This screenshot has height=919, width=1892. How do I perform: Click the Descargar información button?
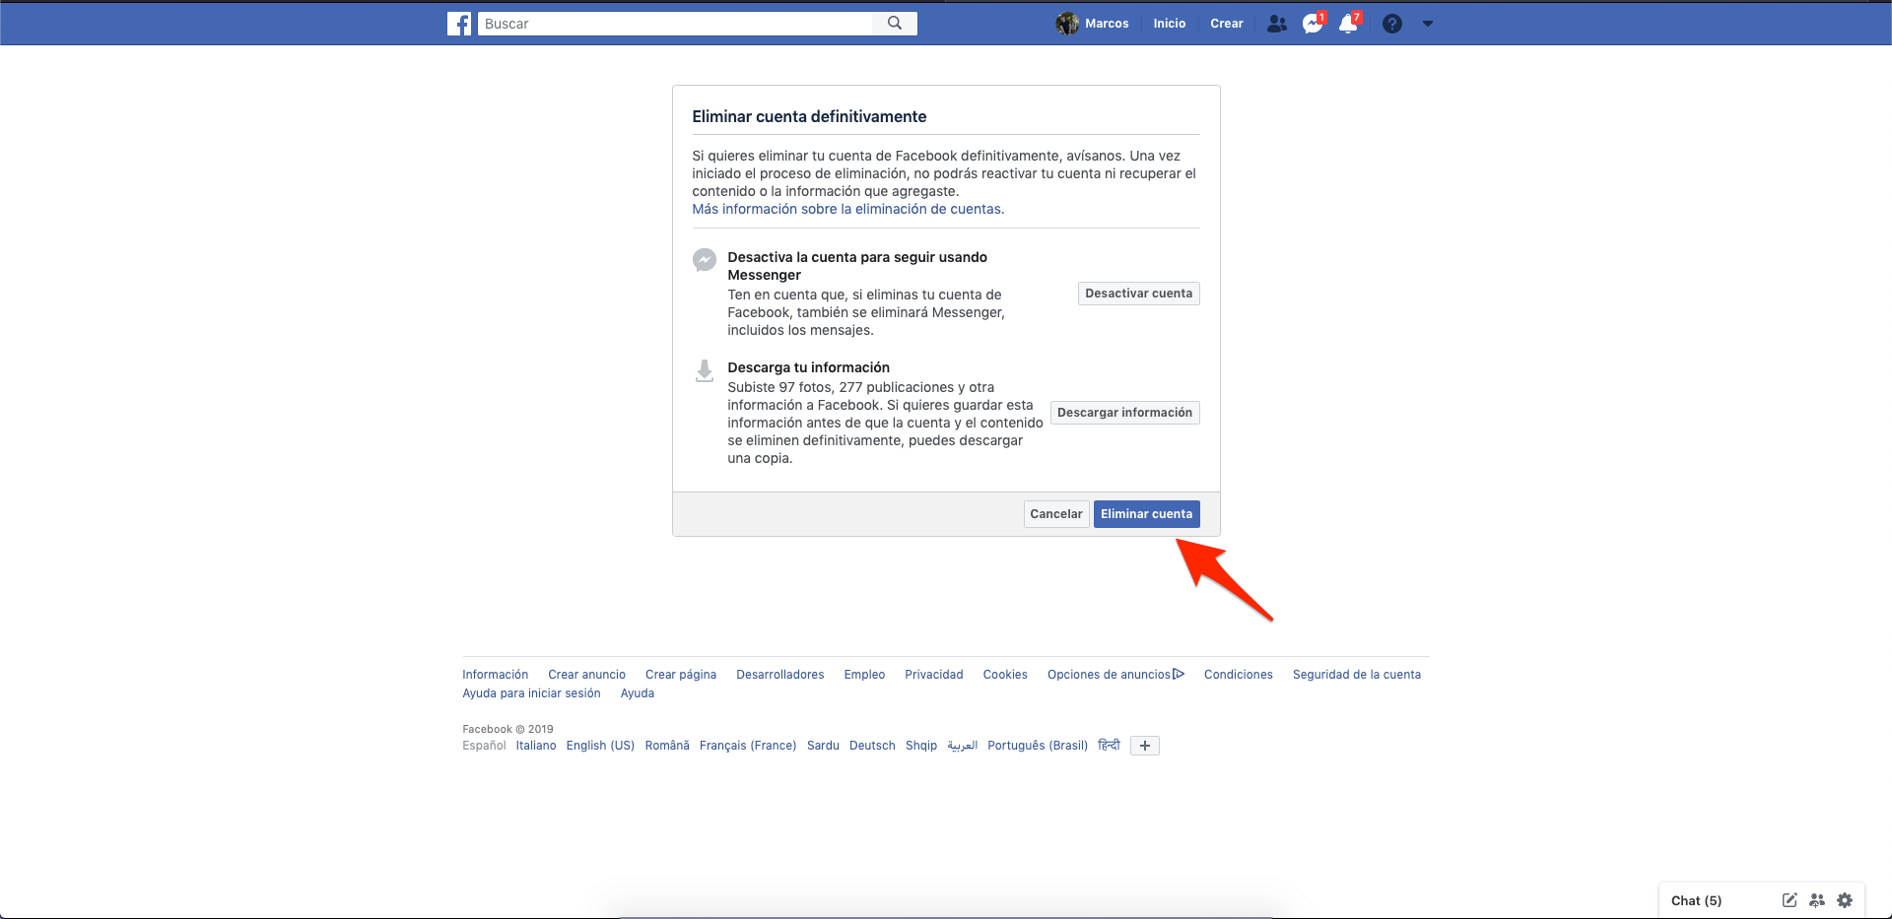pos(1124,413)
